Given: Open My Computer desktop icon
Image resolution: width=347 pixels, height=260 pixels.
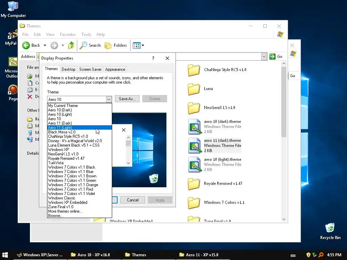Looking at the screenshot, I should coord(13,9).
